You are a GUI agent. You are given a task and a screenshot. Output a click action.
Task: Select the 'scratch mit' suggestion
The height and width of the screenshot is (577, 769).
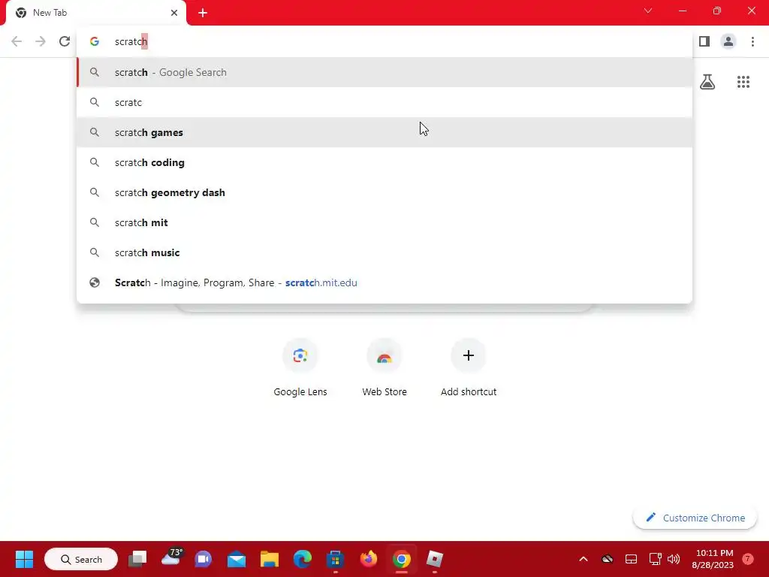tap(384, 222)
